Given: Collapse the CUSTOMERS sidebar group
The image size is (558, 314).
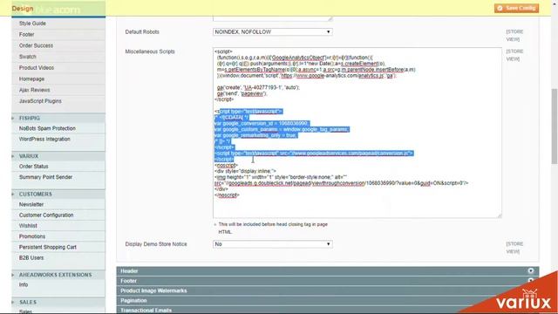Looking at the screenshot, I should tap(36, 194).
